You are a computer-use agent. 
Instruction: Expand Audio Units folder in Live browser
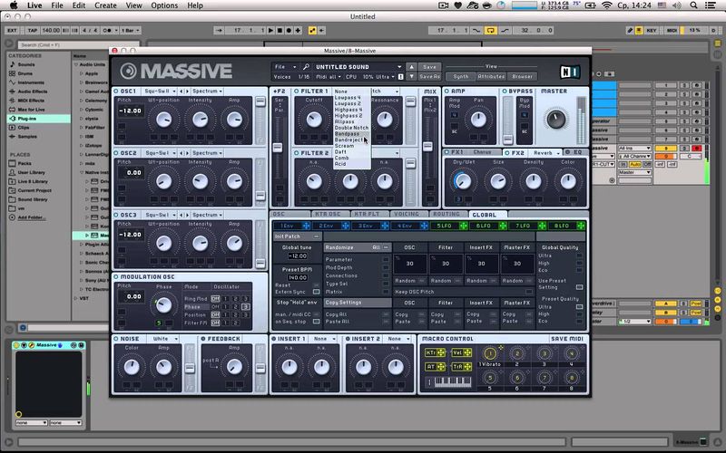76,64
